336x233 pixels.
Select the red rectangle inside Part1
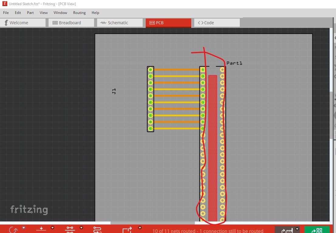[212, 146]
